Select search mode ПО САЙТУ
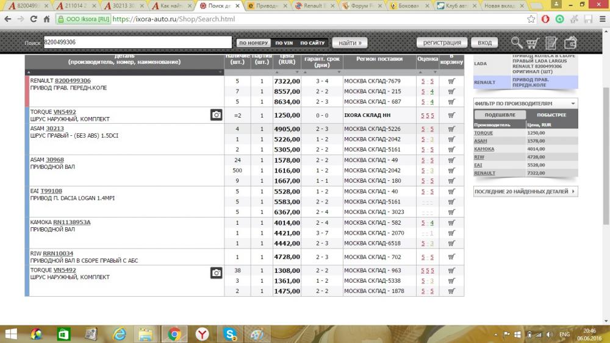The height and width of the screenshot is (343, 610). pos(312,43)
